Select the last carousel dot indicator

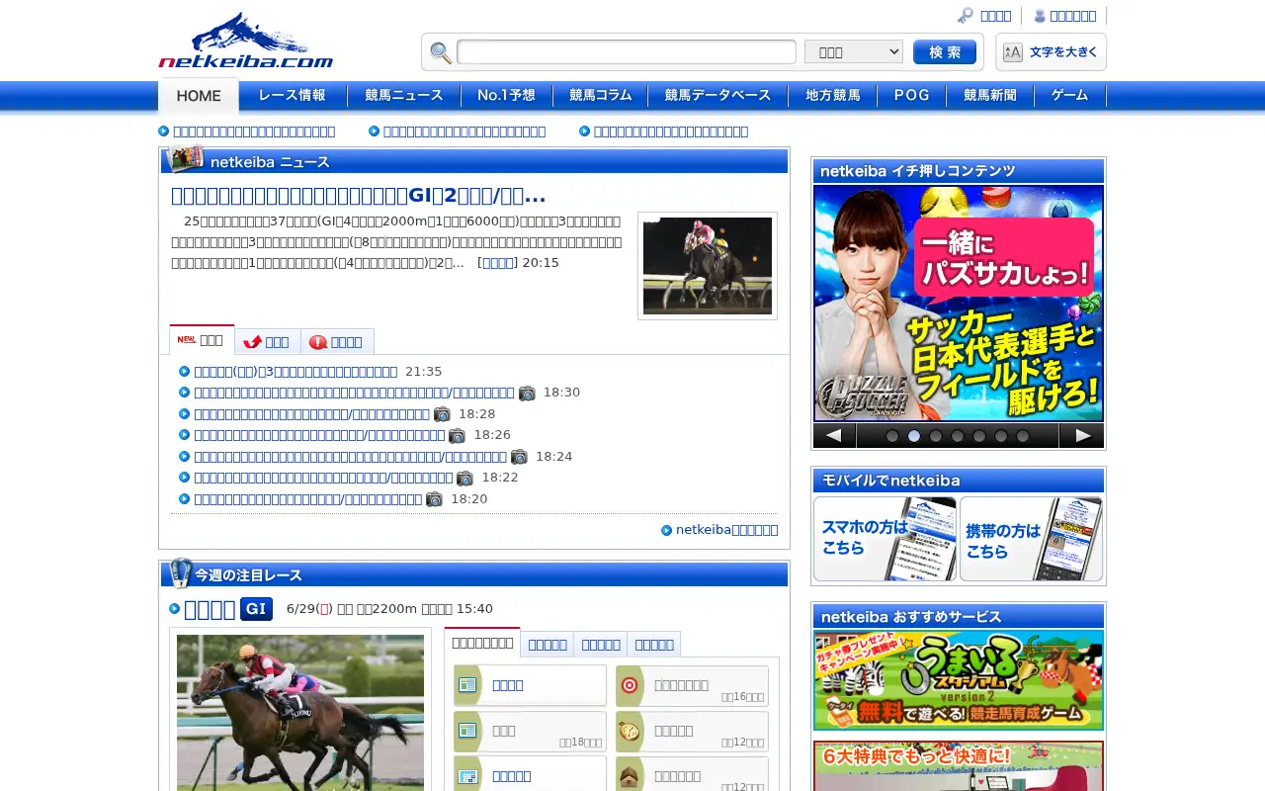coord(1023,436)
